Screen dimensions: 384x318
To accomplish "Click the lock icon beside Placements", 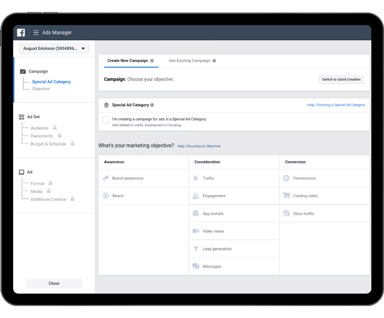I will coord(59,135).
